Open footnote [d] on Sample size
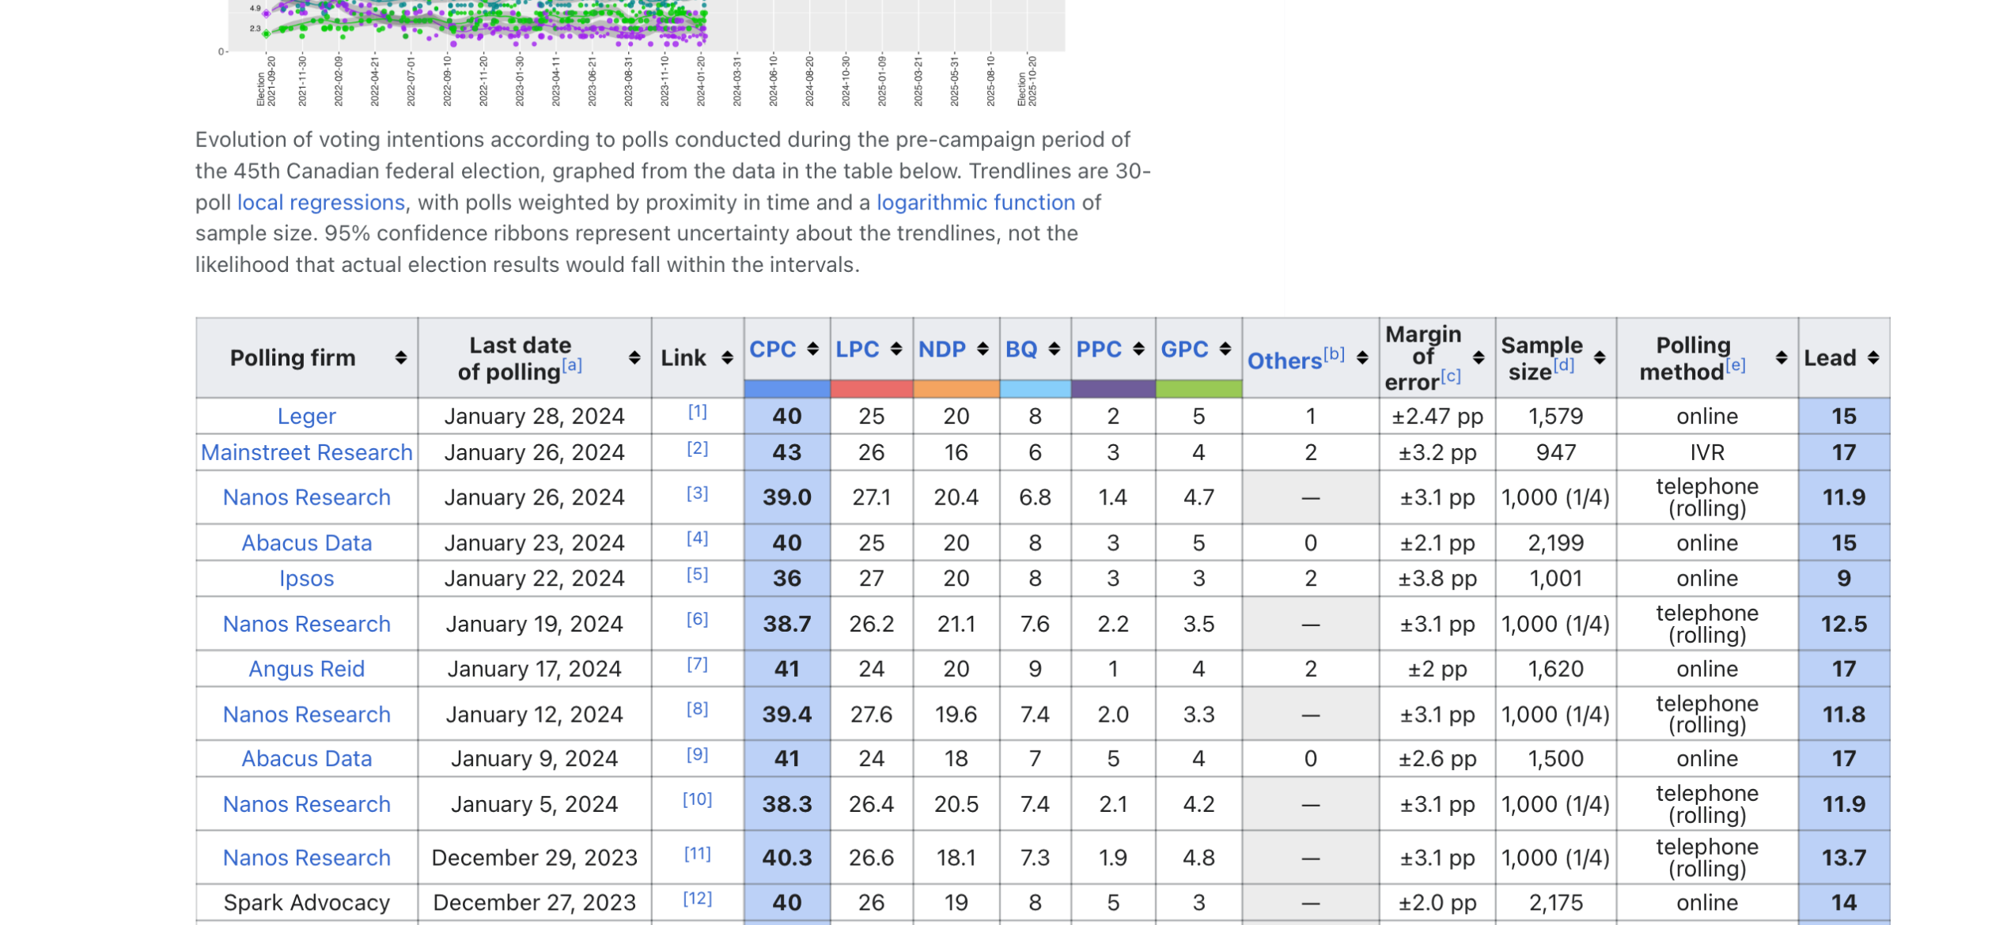 (x=1563, y=364)
